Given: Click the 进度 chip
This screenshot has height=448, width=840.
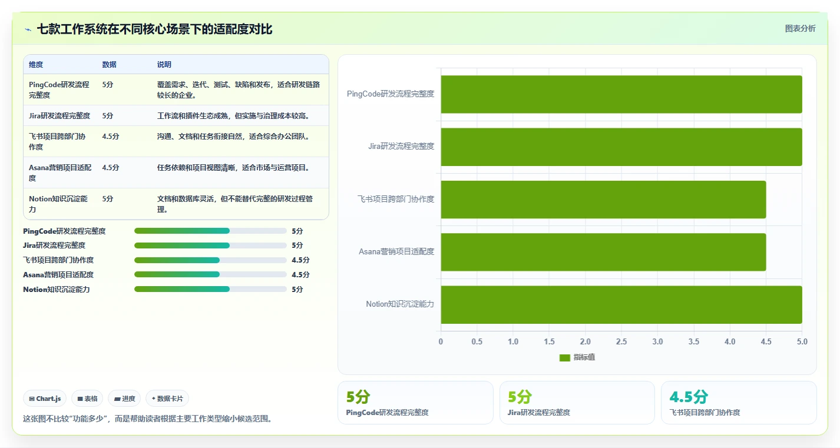Looking at the screenshot, I should pyautogui.click(x=125, y=399).
